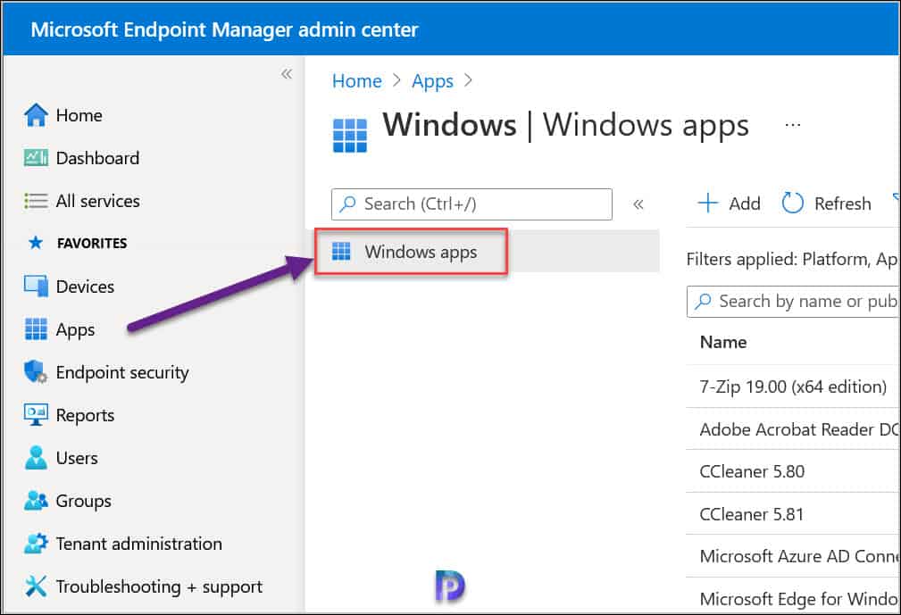Viewport: 901px width, 615px height.
Task: Click the Users person icon
Action: (36, 458)
